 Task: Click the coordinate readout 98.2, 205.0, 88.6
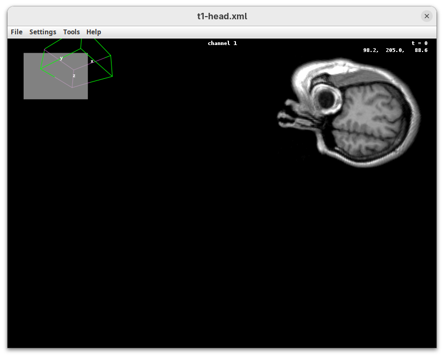coord(395,50)
